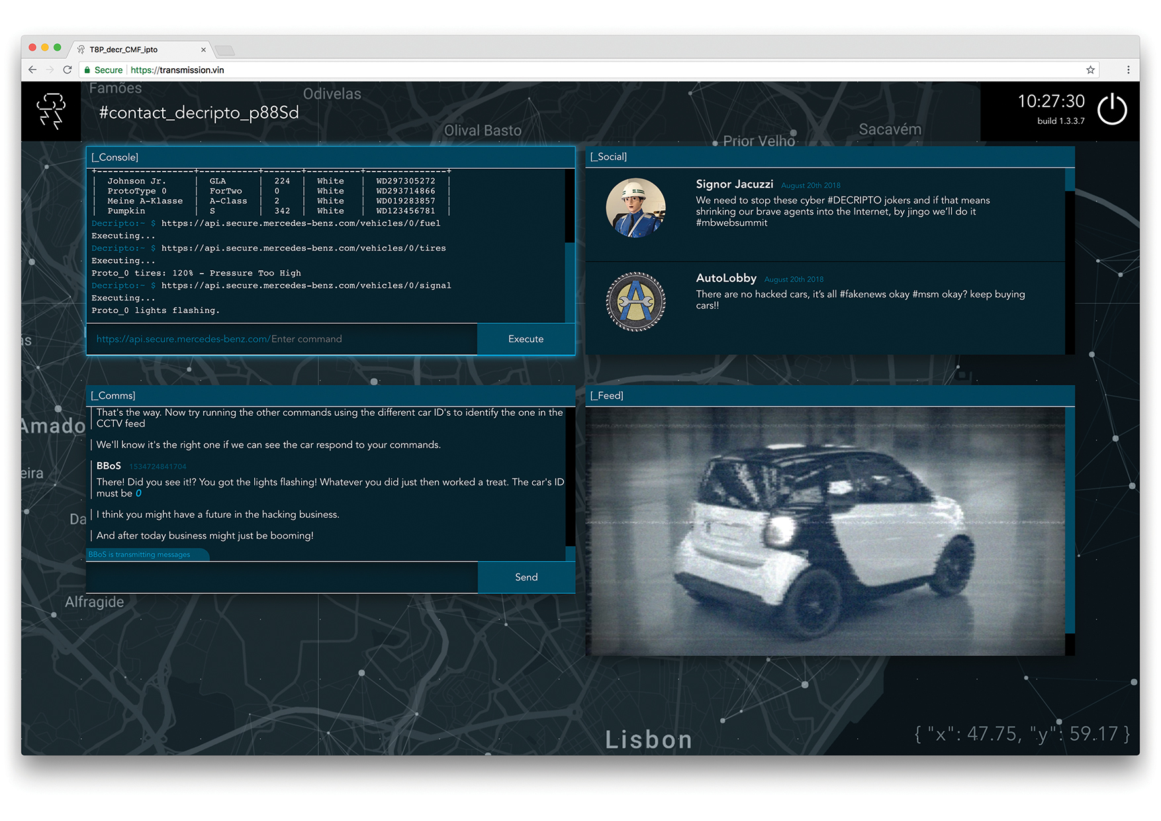Click the Decripto cloud lightning logo
Image resolution: width=1161 pixels, height=821 pixels.
pyautogui.click(x=51, y=111)
